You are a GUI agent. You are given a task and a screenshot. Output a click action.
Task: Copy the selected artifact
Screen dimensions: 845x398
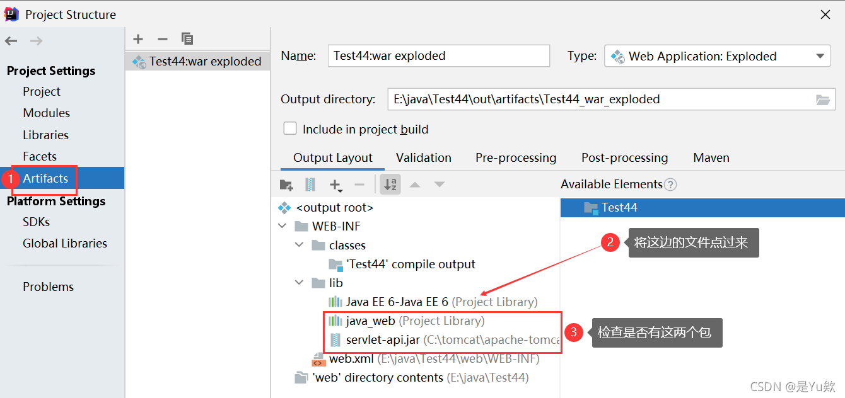coord(187,39)
